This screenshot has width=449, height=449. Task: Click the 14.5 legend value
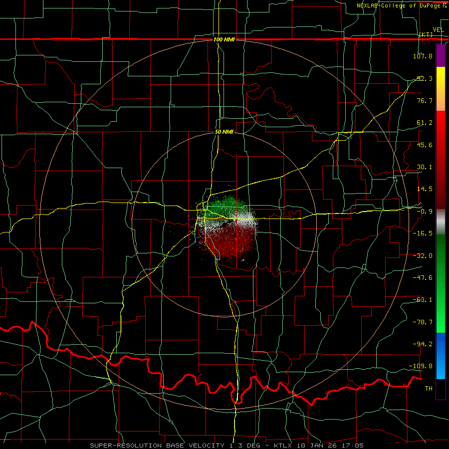[425, 189]
